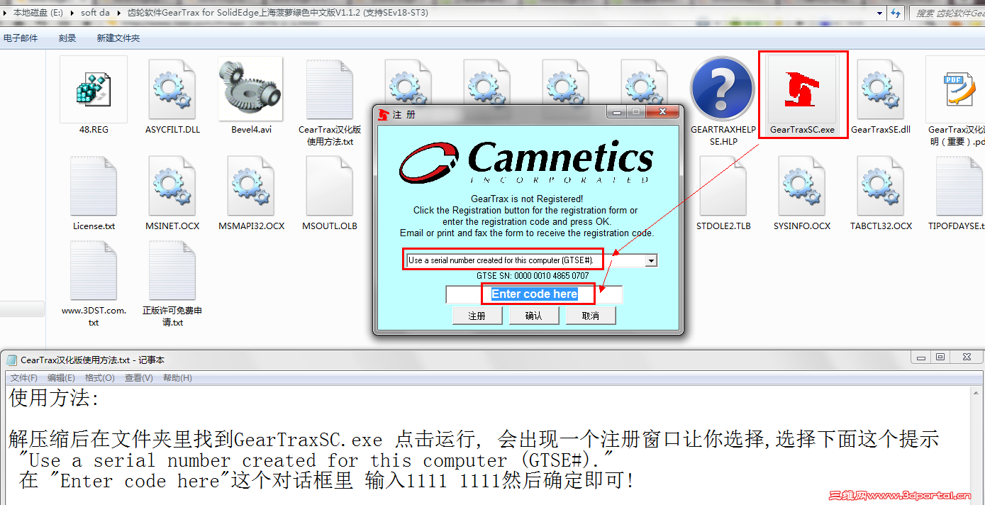
Task: Click the 确认 button in the dialog
Action: tap(534, 316)
